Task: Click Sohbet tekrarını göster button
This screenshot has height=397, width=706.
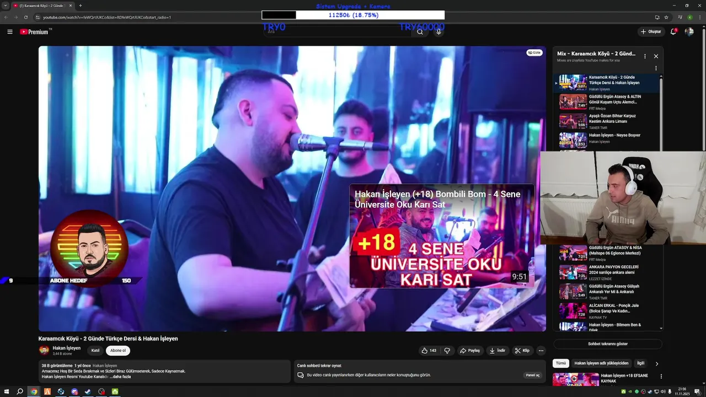Action: click(607, 344)
